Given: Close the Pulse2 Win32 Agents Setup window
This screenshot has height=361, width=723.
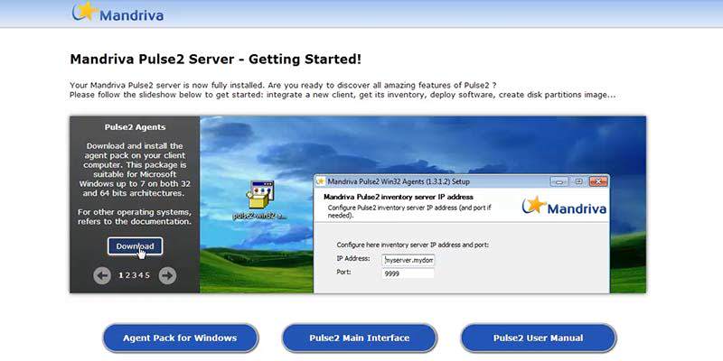Looking at the screenshot, I should click(x=598, y=182).
